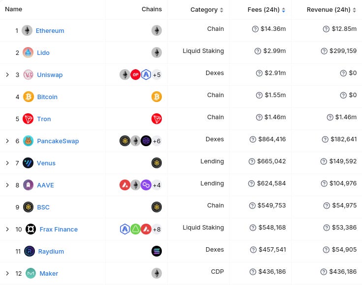
Task: Click the Bitcoin logo beside the Bitcoin name
Action: click(x=29, y=97)
